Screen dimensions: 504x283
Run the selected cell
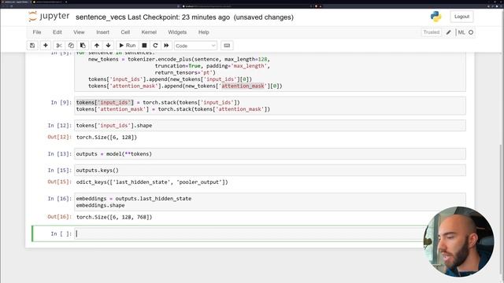pyautogui.click(x=128, y=46)
